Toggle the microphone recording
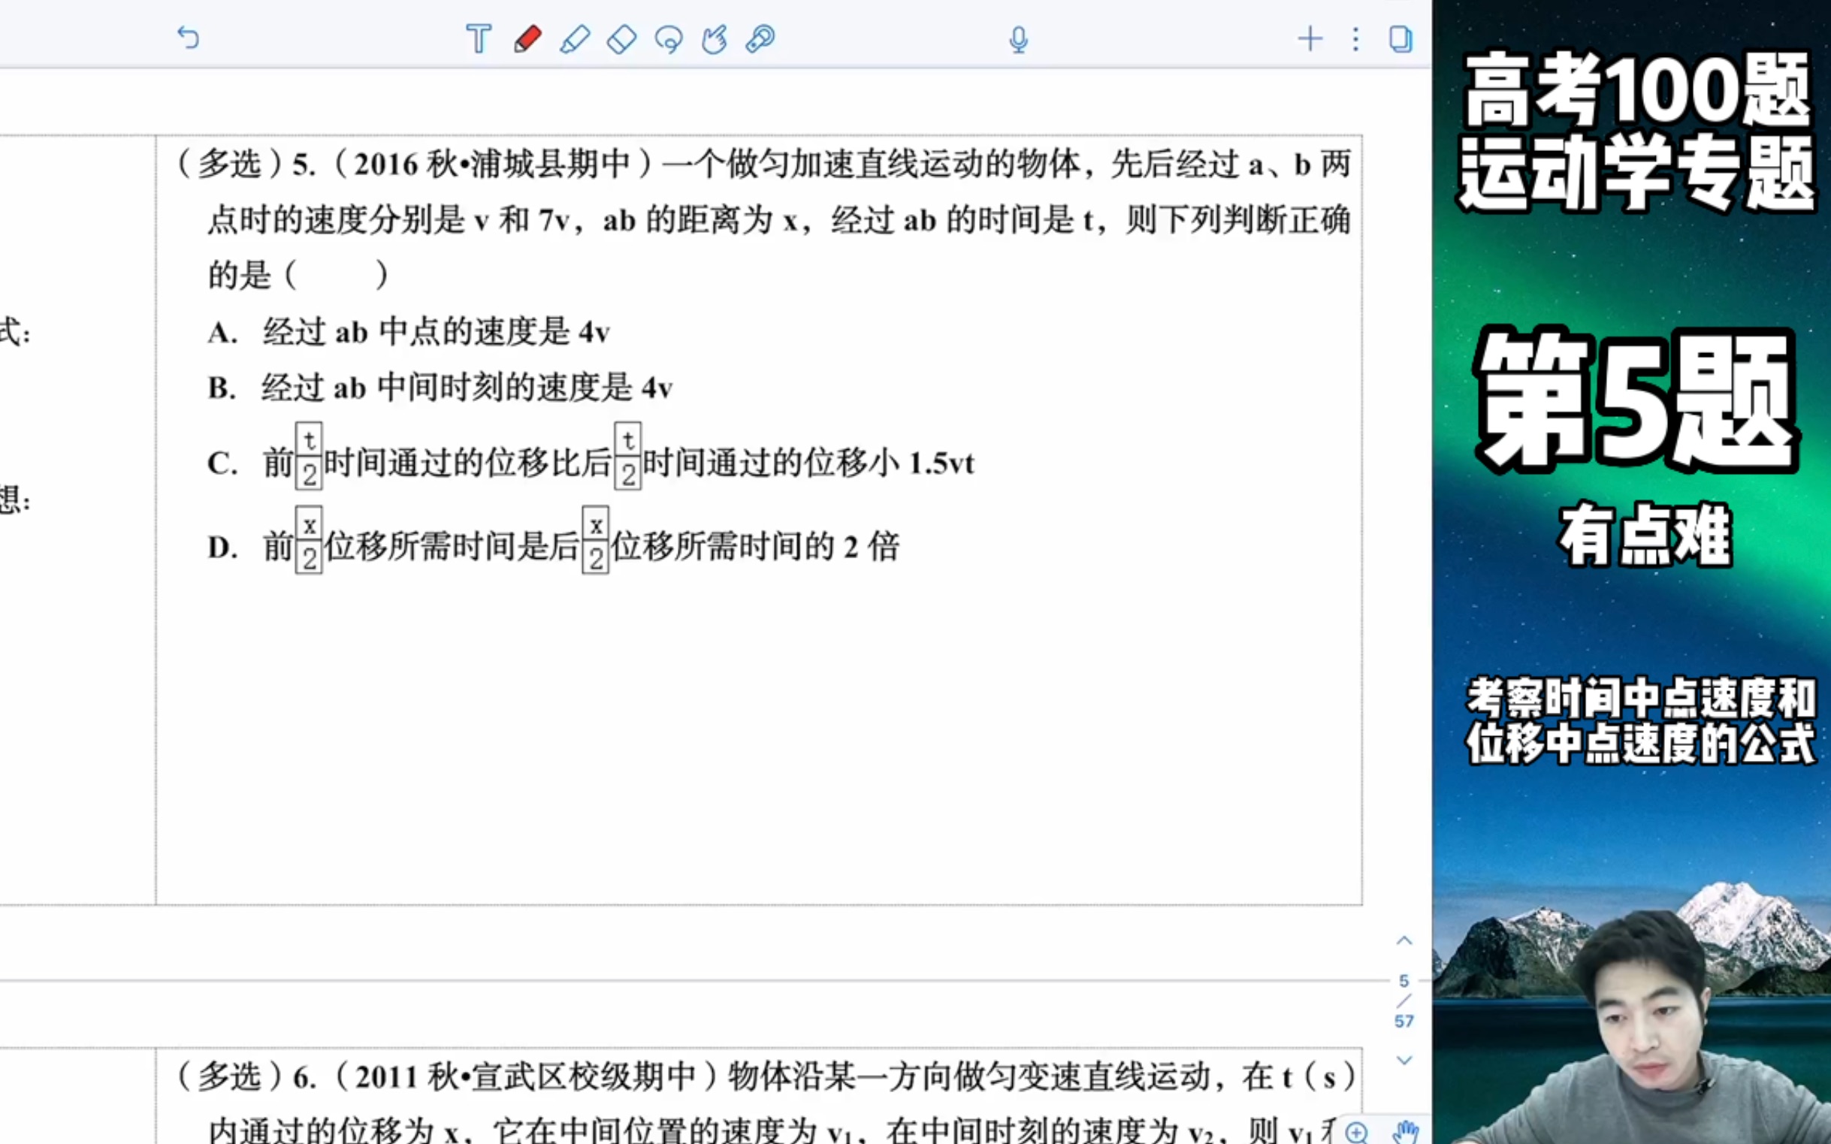The height and width of the screenshot is (1144, 1831). tap(1019, 38)
